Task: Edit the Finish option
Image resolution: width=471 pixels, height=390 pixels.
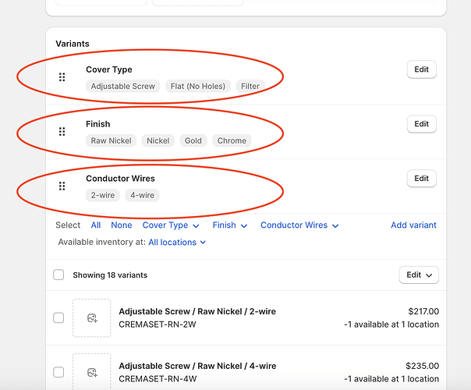Action: point(421,124)
